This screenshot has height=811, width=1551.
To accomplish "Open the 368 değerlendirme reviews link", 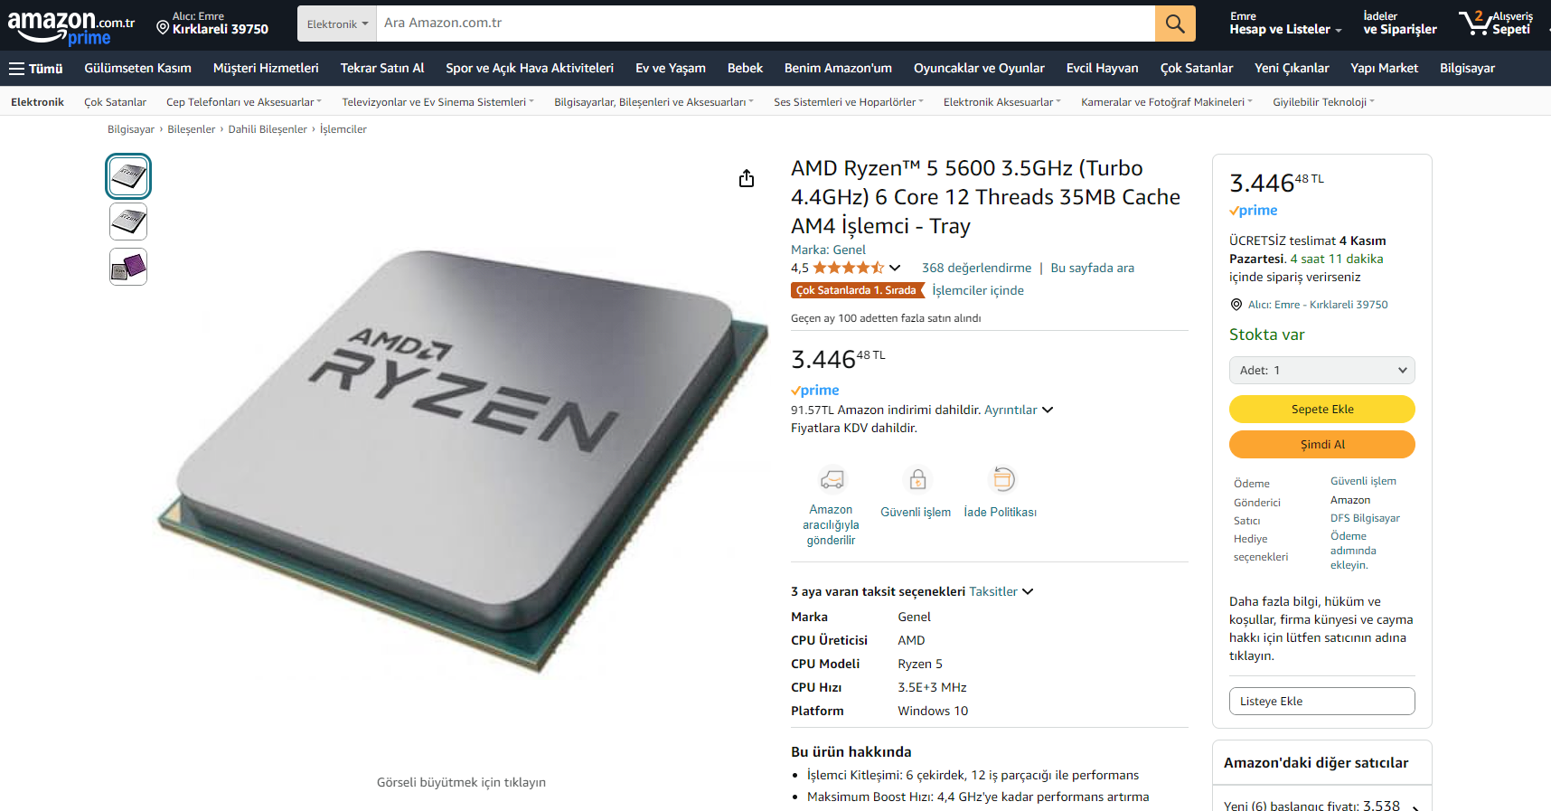I will pos(976,268).
